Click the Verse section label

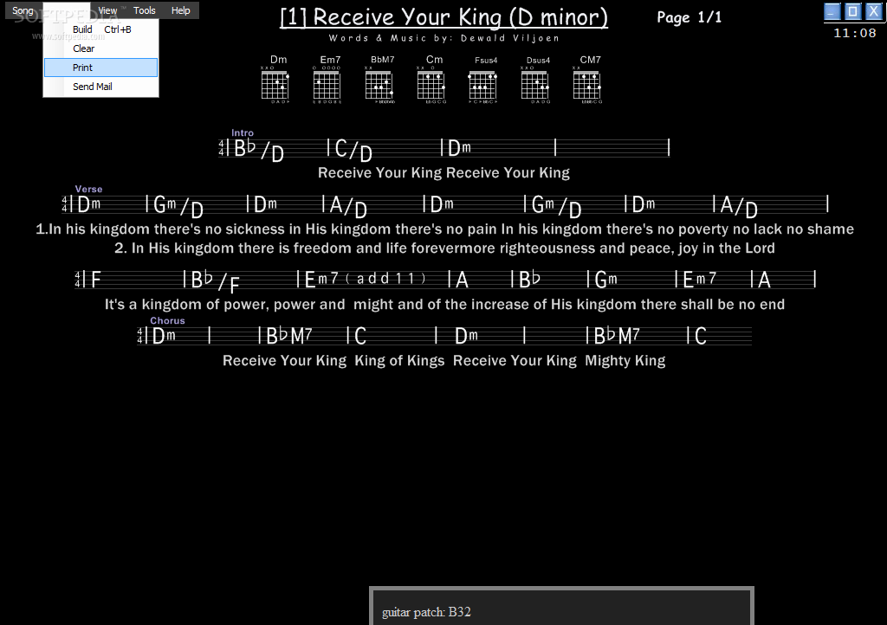pos(89,190)
